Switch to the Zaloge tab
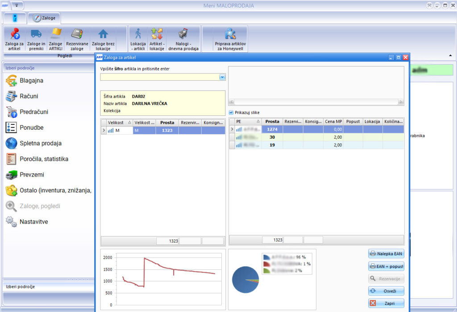Screen dimensions: 457x312 click(x=44, y=18)
